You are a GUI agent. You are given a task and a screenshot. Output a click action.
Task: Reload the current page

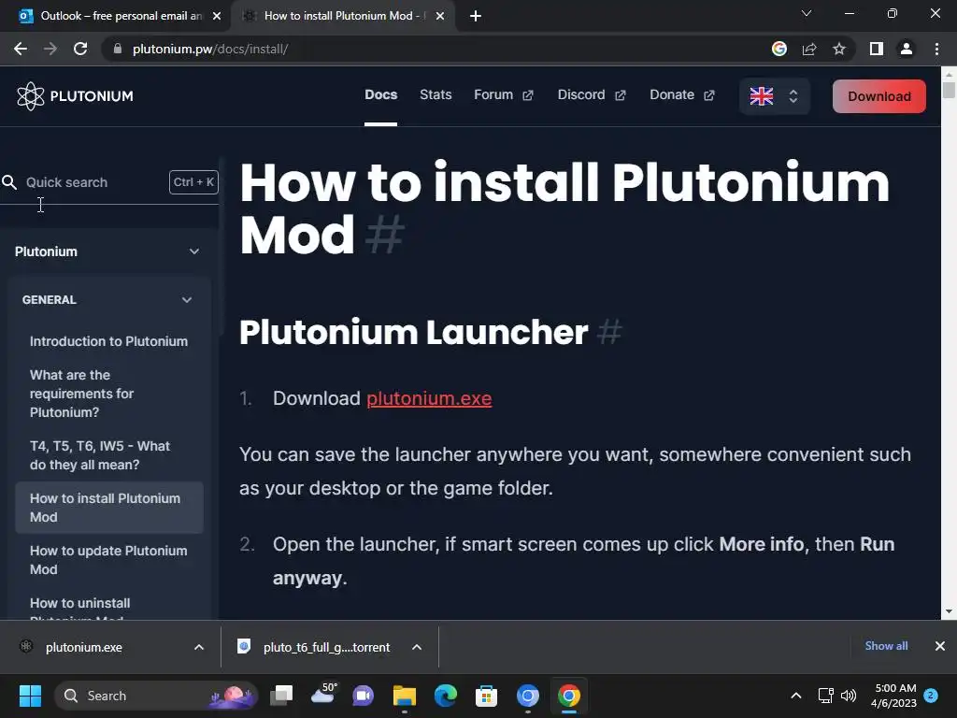click(x=80, y=49)
